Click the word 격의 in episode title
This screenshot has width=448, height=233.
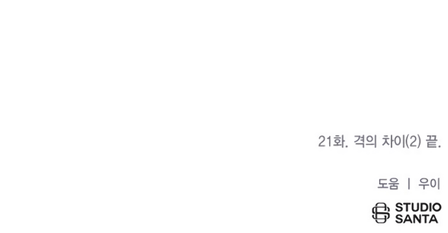(x=365, y=141)
